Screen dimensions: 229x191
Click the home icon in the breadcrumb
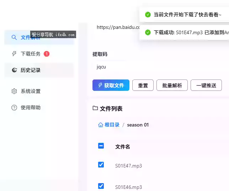(101, 125)
